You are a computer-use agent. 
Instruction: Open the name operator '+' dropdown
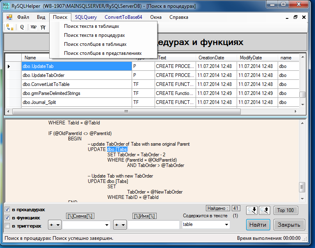coord(120,225)
